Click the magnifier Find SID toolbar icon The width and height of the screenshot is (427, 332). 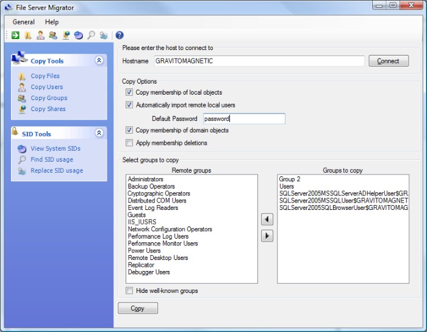click(91, 35)
